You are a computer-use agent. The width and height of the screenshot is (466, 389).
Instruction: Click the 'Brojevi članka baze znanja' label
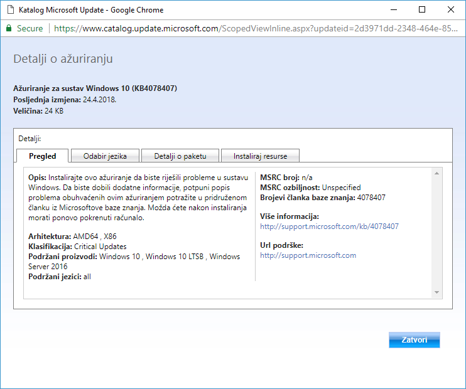(x=308, y=198)
